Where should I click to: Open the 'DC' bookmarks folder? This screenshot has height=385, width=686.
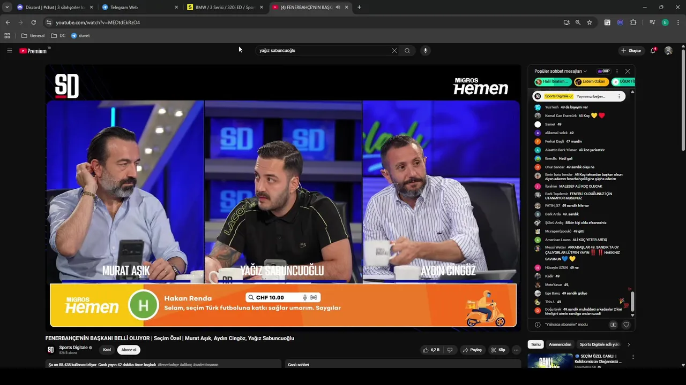tap(58, 36)
